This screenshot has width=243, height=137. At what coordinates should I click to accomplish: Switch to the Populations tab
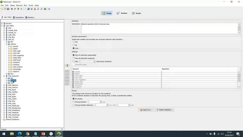[19, 18]
